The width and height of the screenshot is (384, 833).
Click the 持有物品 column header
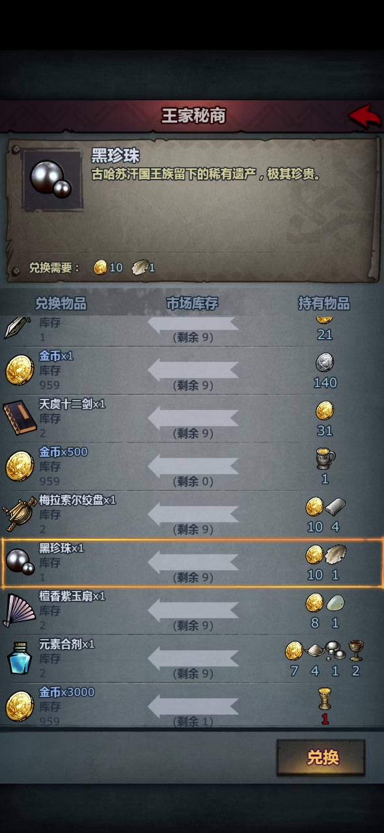coord(324,304)
